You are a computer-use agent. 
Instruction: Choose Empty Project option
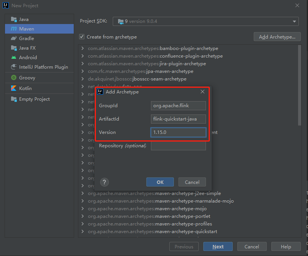(x=39, y=99)
